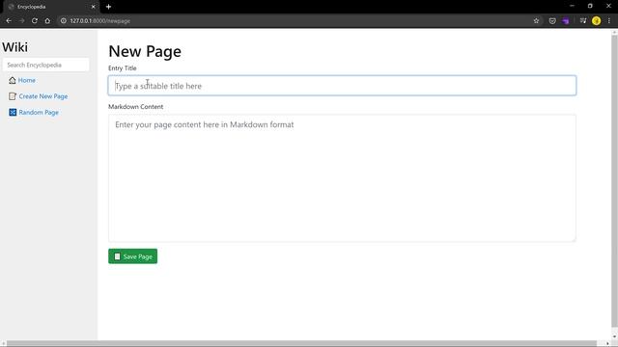Click the New Page heading

[x=145, y=51]
